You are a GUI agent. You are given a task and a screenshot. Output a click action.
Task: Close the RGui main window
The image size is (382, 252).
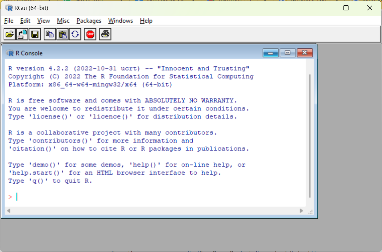370,8
